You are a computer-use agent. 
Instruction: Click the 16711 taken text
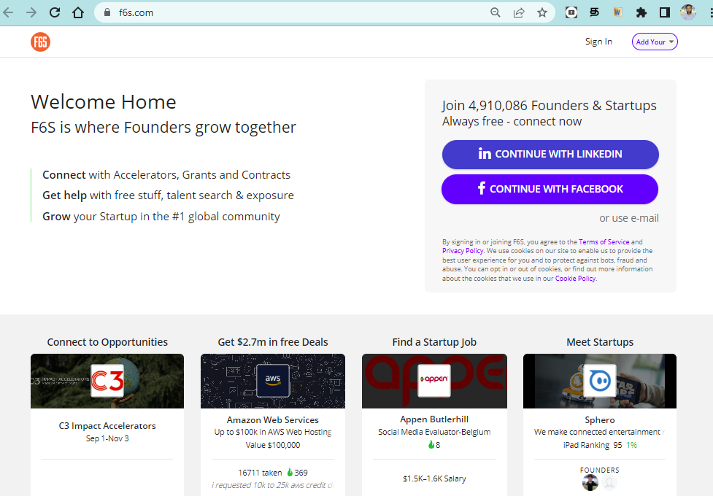(x=260, y=473)
